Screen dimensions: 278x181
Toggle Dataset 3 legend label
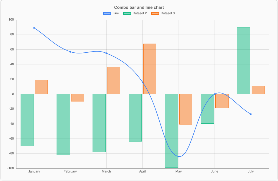168,13
